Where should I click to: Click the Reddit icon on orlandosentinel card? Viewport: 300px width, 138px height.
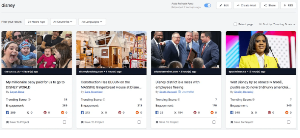point(212,112)
